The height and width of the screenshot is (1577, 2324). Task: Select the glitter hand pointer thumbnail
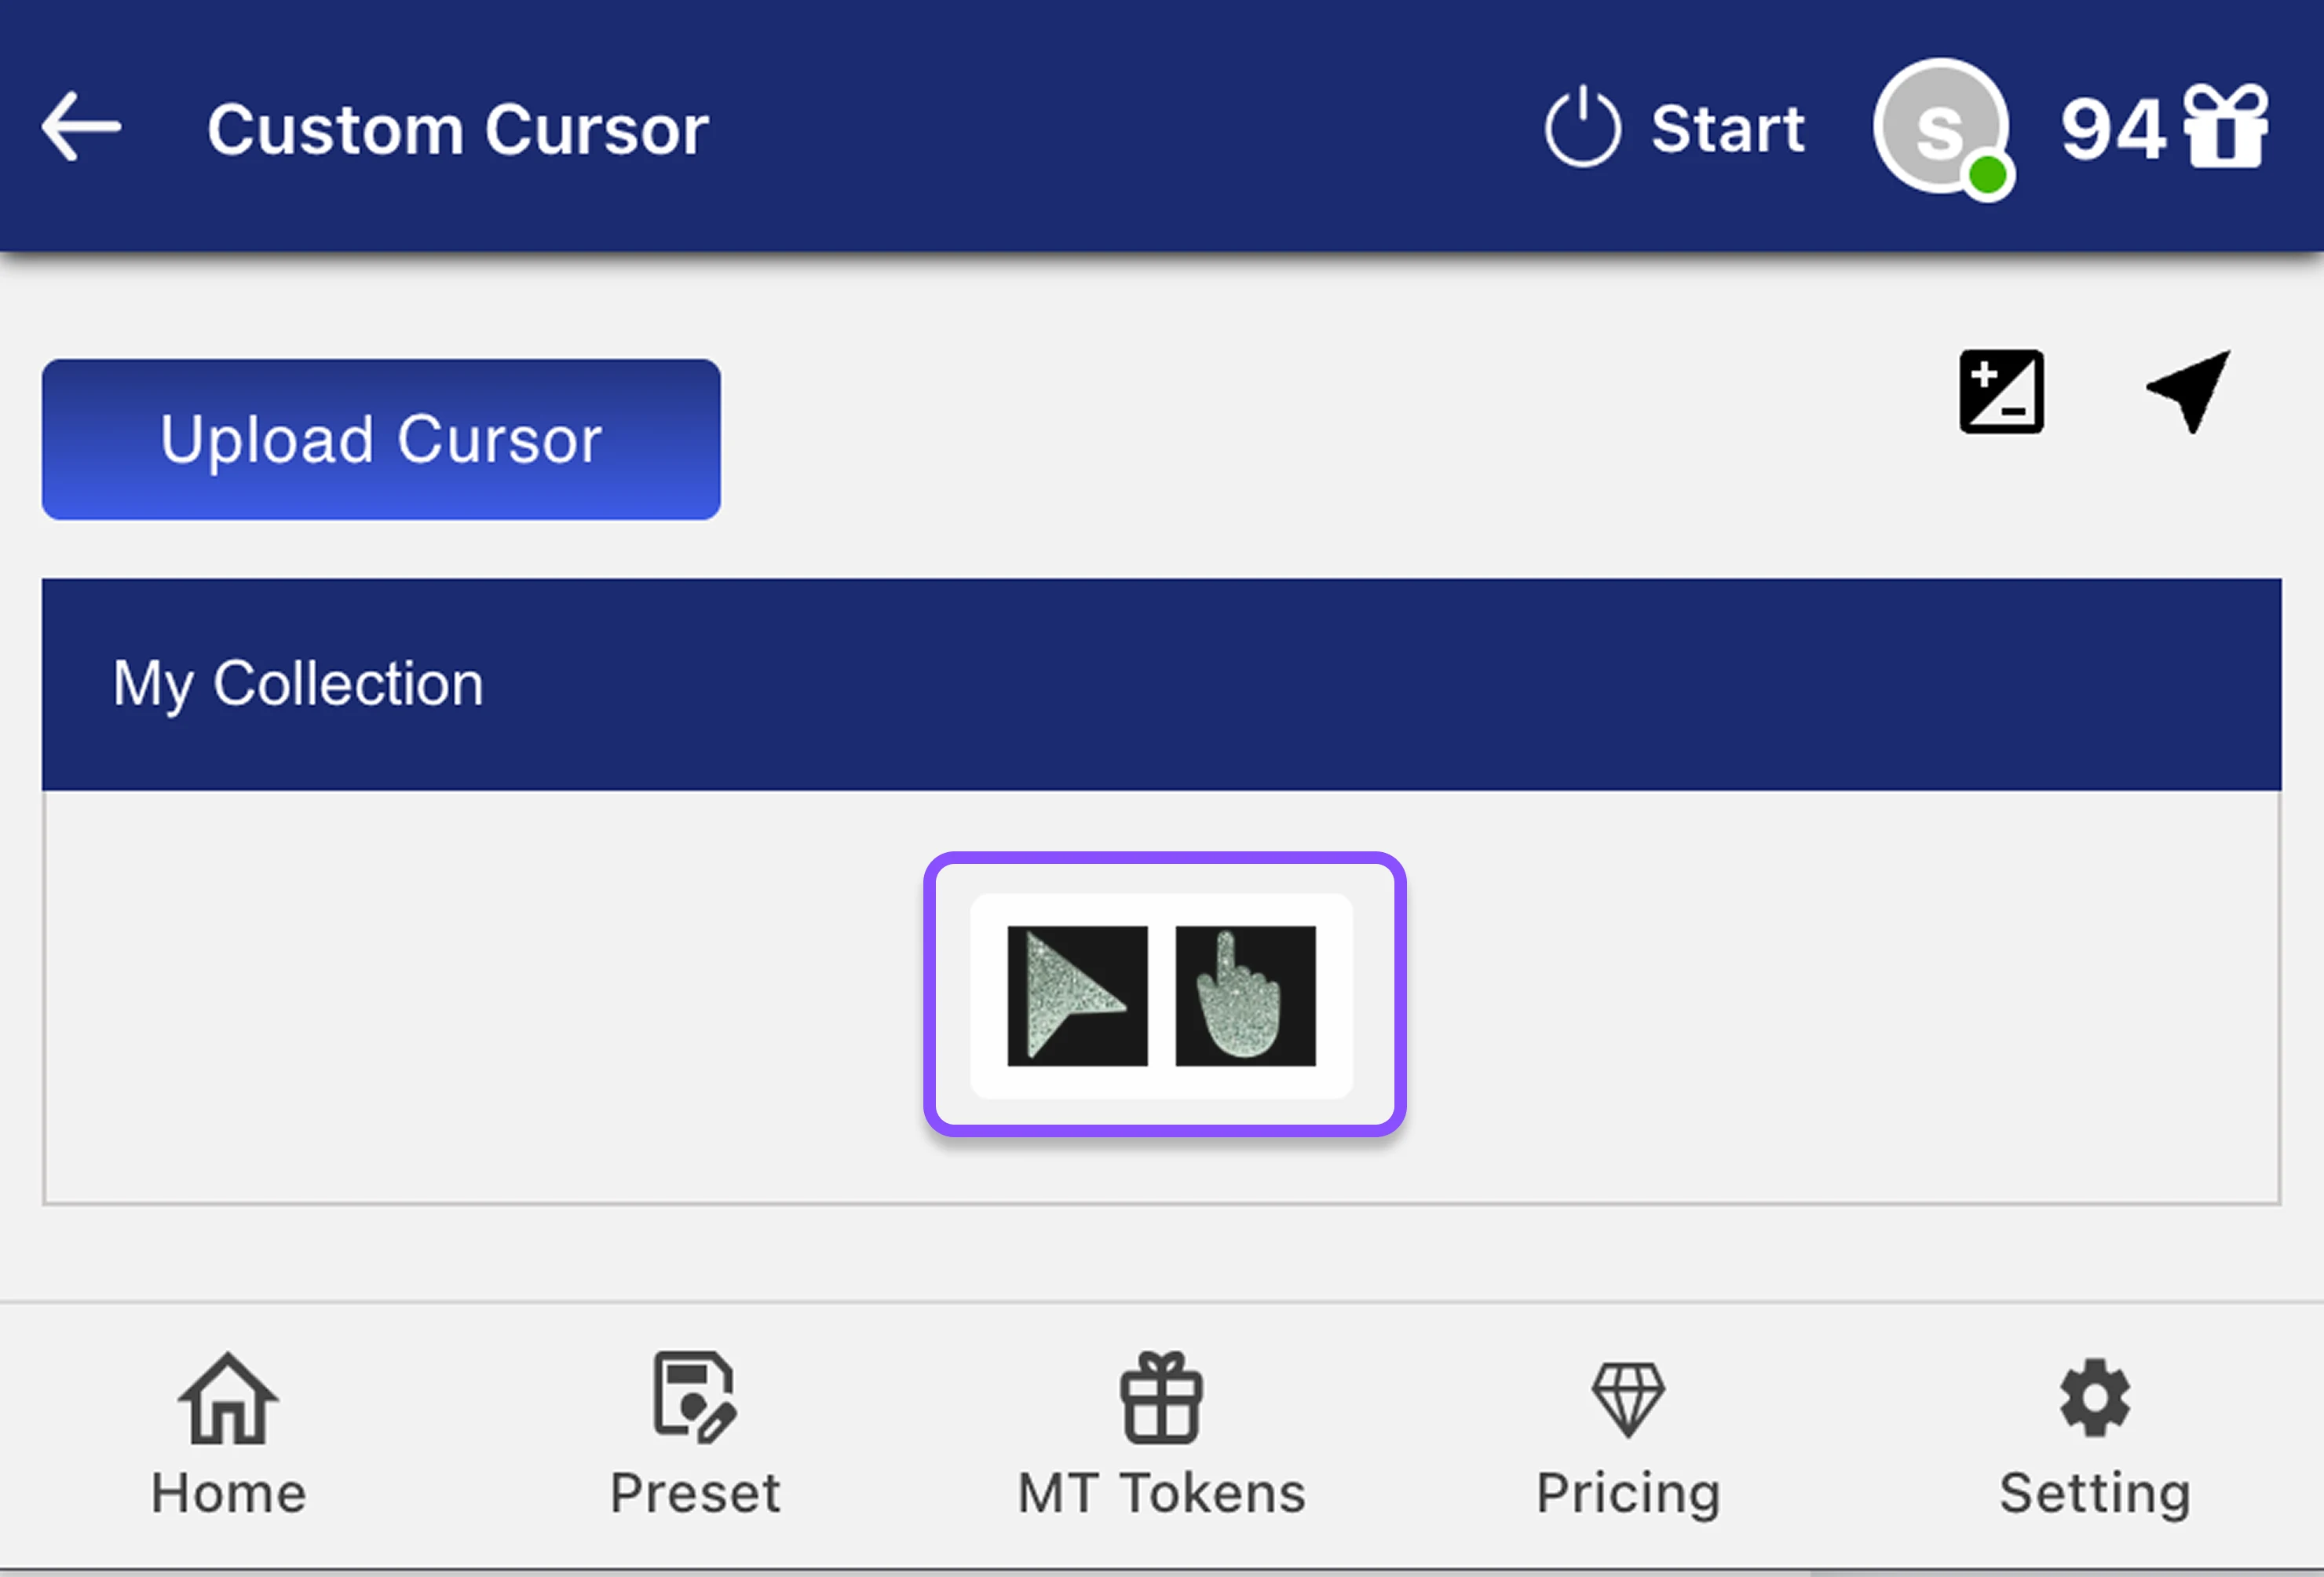click(x=1245, y=995)
